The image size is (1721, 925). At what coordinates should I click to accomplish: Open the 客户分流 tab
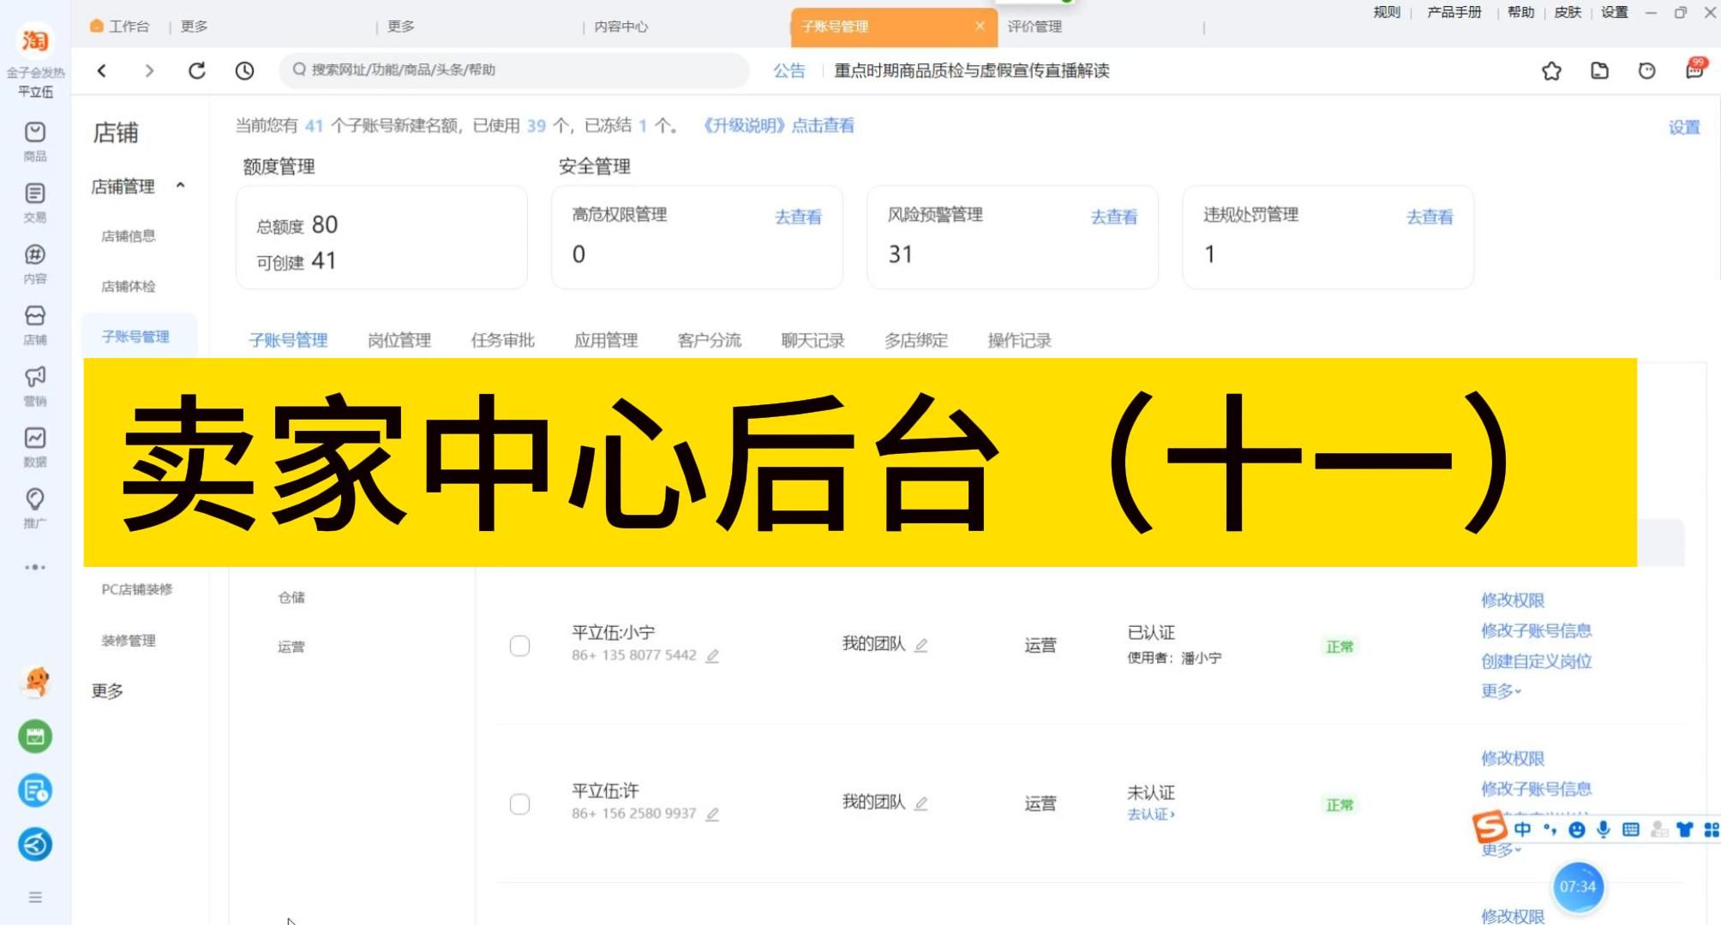[x=710, y=341]
